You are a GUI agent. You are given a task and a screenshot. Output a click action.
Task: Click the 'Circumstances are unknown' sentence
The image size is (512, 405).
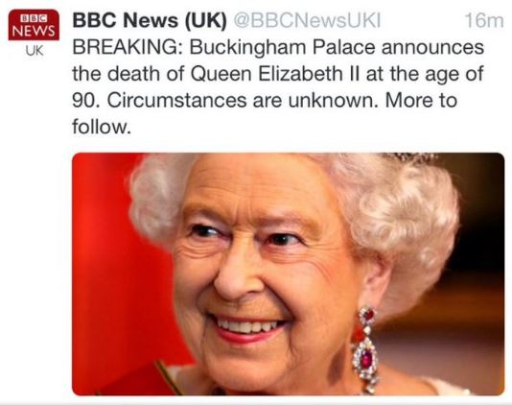243,100
